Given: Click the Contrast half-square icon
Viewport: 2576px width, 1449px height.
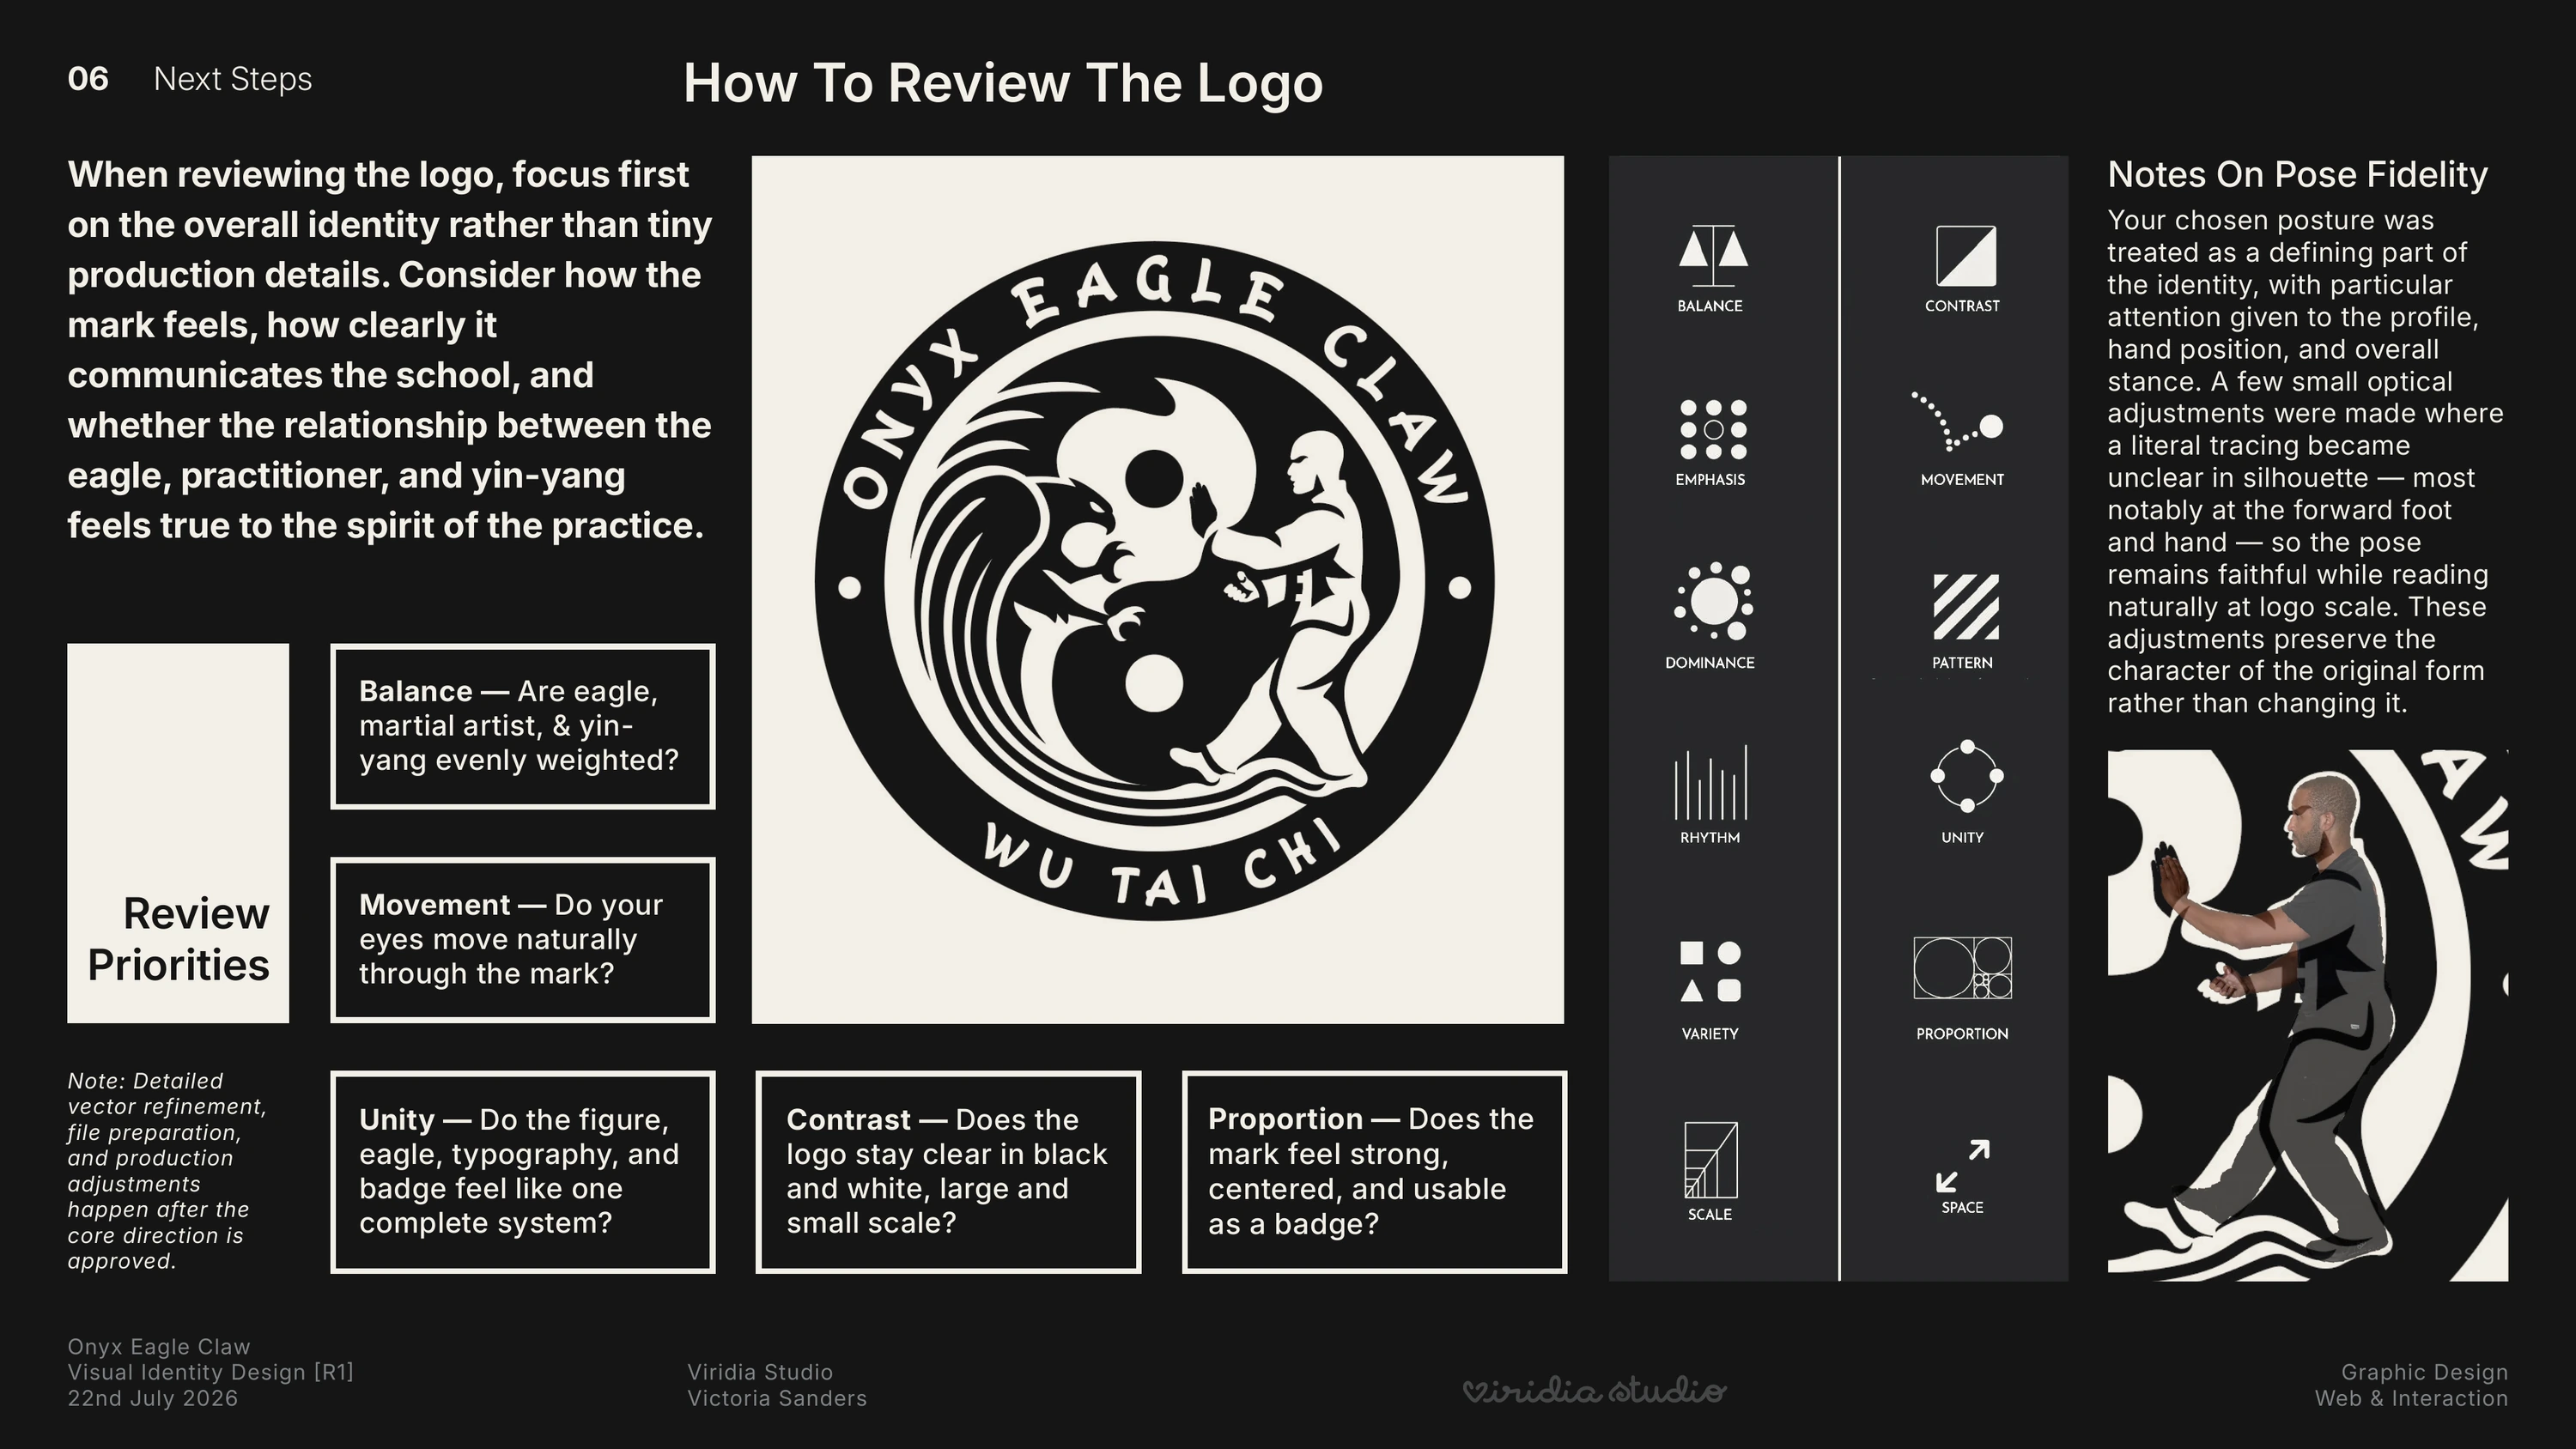Looking at the screenshot, I should (x=1965, y=256).
